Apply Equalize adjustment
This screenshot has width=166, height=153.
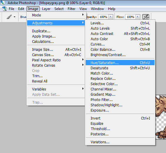pos(120,123)
